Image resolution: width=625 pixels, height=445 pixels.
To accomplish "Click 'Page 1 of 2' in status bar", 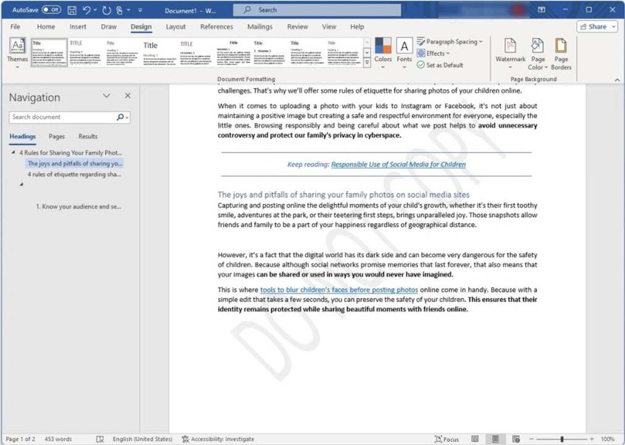I will point(20,439).
